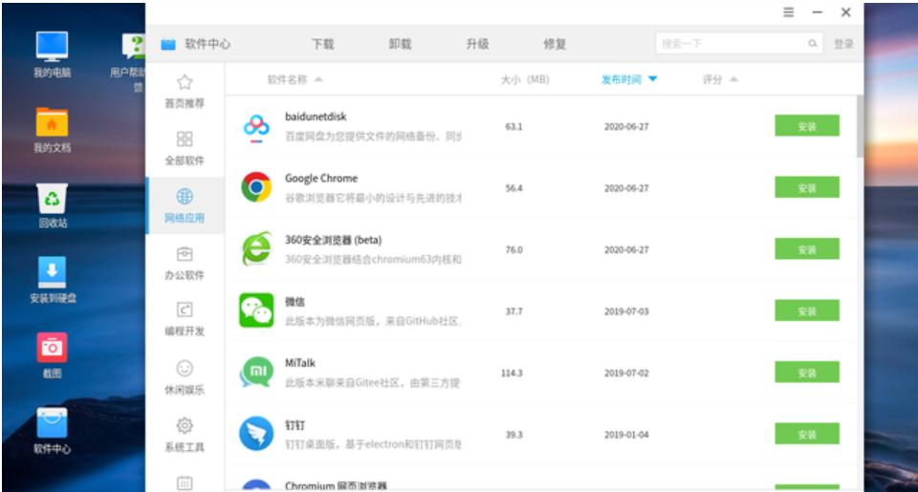Select 休闲娱乐 smiley icon in sidebar
918x492 pixels.
185,368
